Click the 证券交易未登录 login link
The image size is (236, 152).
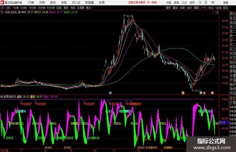[137, 2]
